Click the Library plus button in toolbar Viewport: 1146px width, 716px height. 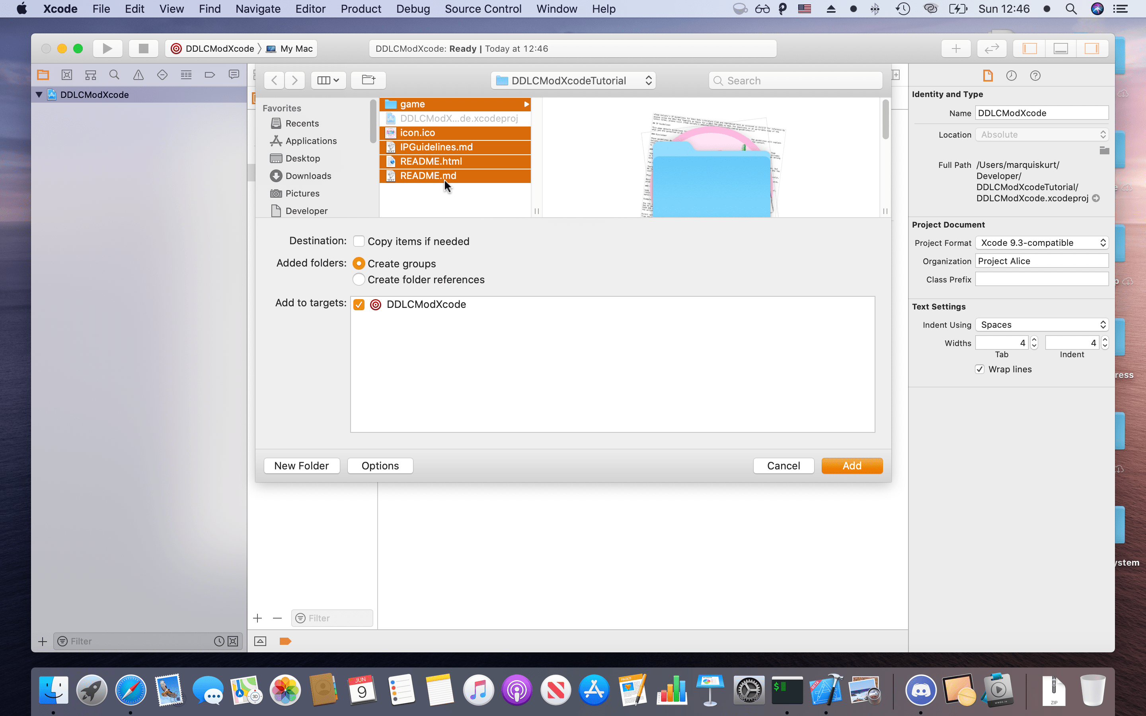point(956,48)
